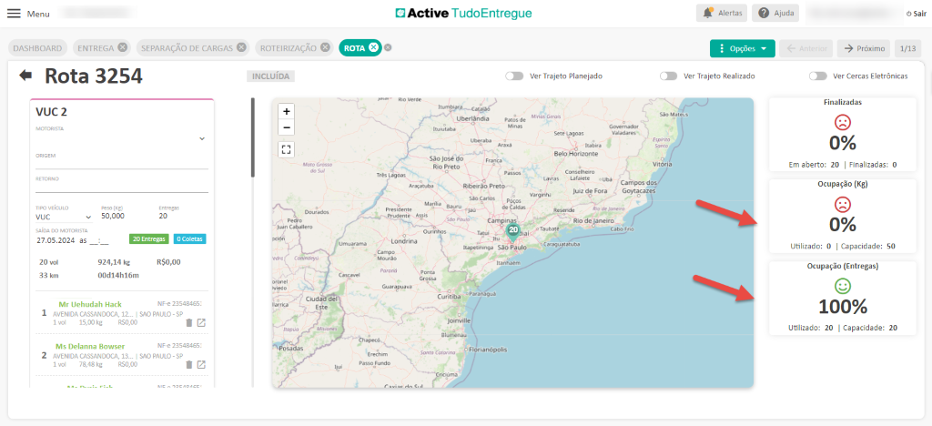Open Ms Delanna Bowser delivery in new window
This screenshot has width=932, height=426.
point(201,364)
